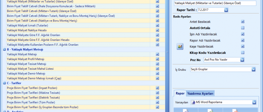Image resolution: width=263 pixels, height=112 pixels.
Task: Collapse the B - Yaklaşık Maliyet Metrajı group
Action: [x=4, y=50]
